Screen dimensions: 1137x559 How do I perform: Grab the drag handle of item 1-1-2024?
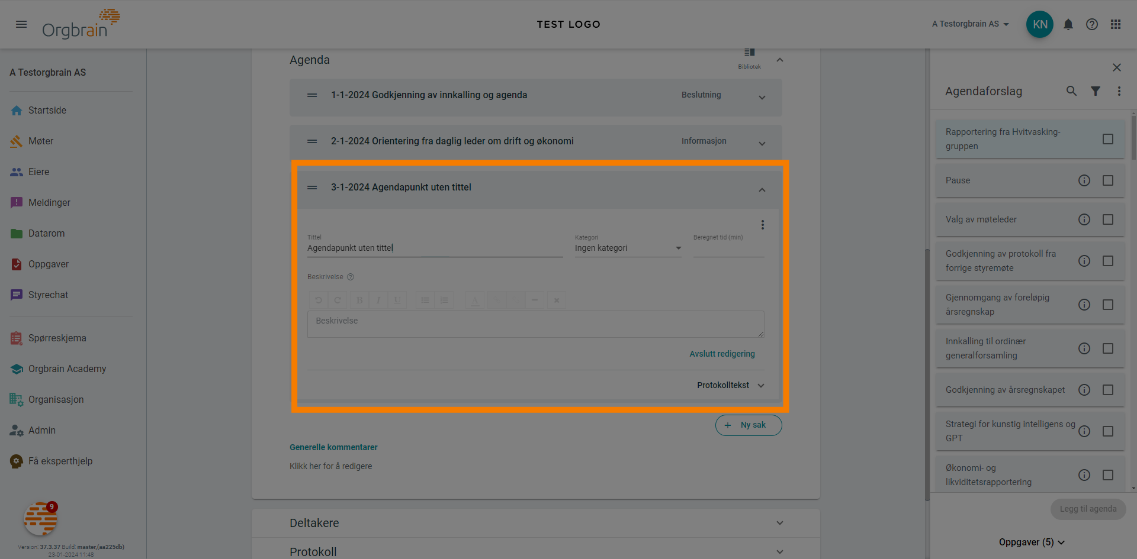tap(312, 95)
